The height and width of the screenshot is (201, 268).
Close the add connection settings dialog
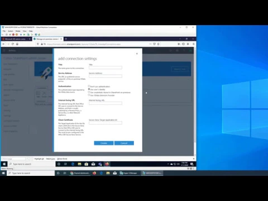pos(137,54)
